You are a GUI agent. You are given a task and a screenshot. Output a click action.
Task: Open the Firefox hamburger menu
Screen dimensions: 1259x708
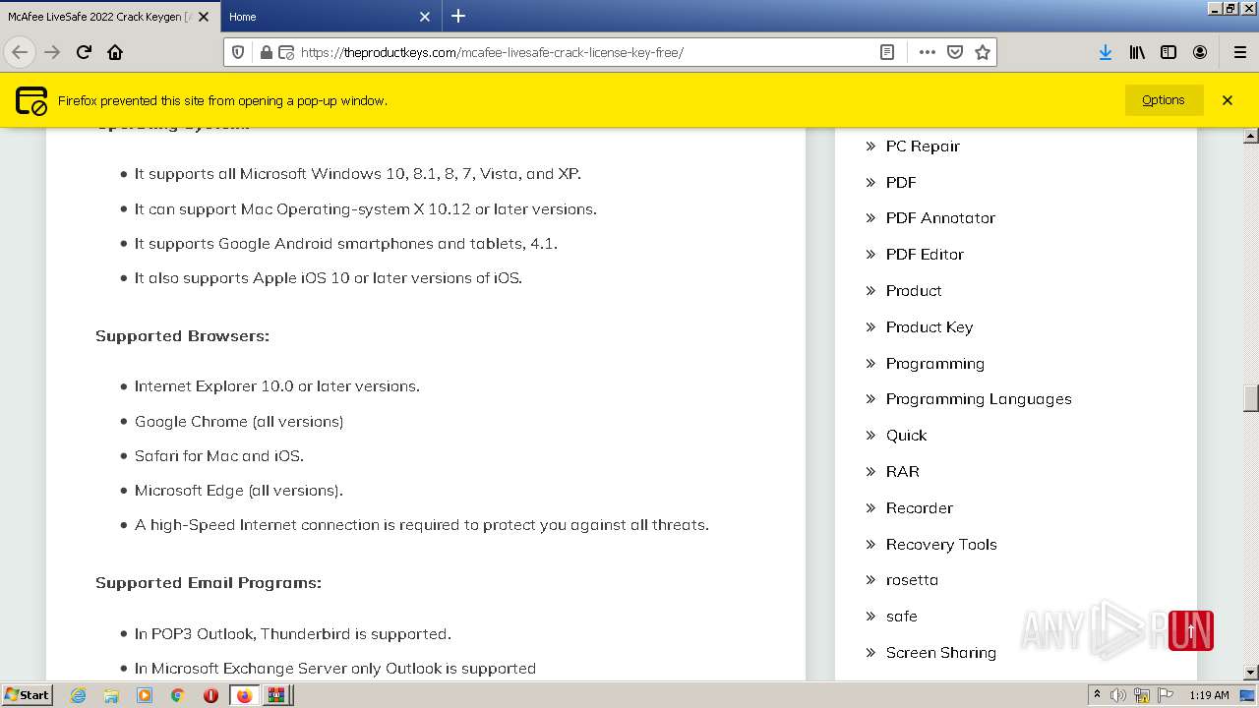1239,52
